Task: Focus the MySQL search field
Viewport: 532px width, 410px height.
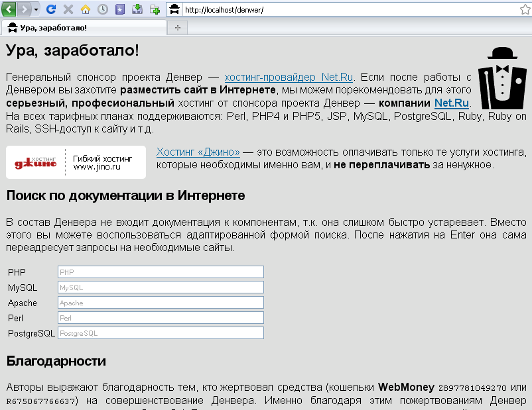Action: 161,287
